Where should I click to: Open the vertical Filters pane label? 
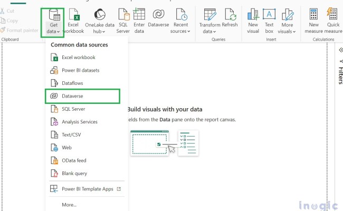(340, 75)
